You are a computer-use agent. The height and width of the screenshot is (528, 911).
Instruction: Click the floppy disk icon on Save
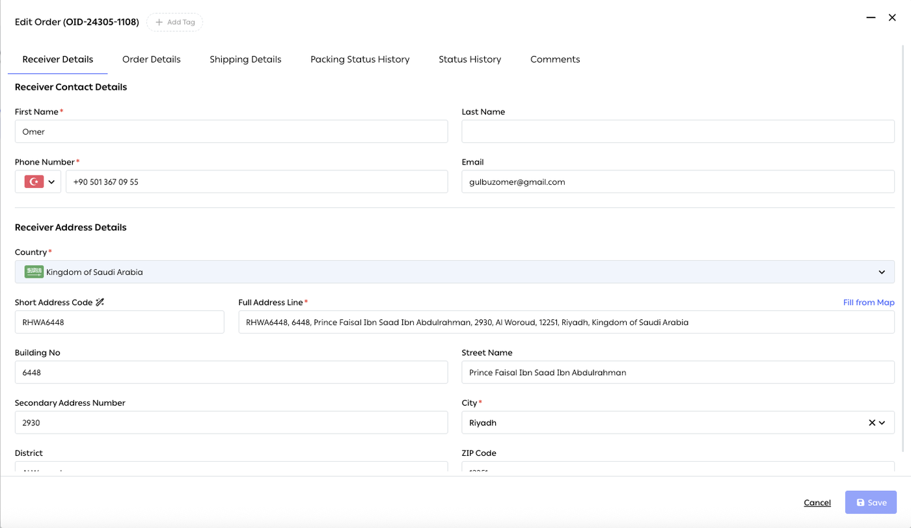[860, 503]
